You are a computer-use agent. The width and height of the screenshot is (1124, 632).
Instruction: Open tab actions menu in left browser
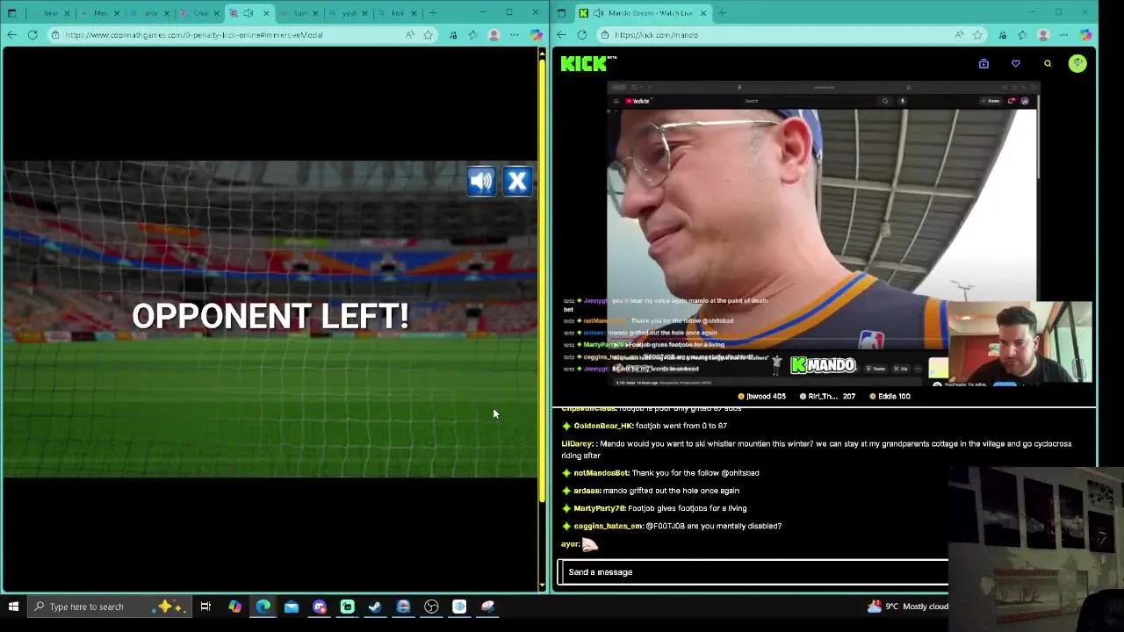tap(11, 13)
